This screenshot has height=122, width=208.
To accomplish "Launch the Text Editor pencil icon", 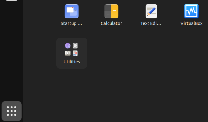I will tap(151, 11).
